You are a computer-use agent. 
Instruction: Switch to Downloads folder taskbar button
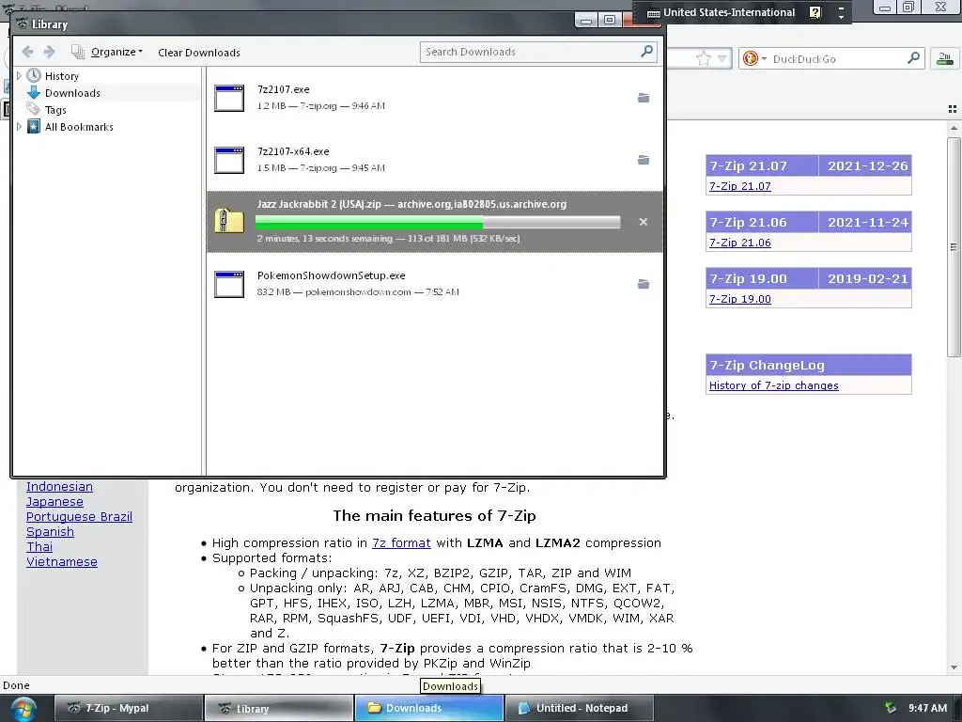(x=428, y=708)
